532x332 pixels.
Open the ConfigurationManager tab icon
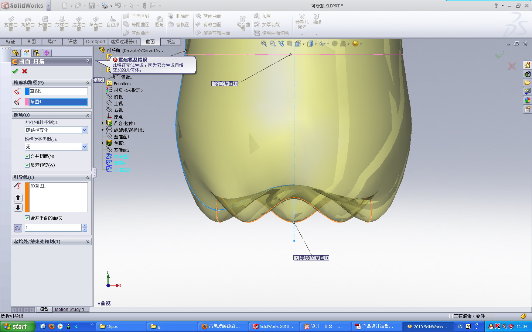point(36,53)
